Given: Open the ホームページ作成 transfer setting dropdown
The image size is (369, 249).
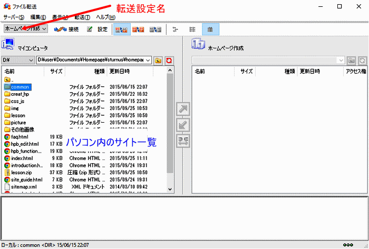Looking at the screenshot, I should coord(25,29).
